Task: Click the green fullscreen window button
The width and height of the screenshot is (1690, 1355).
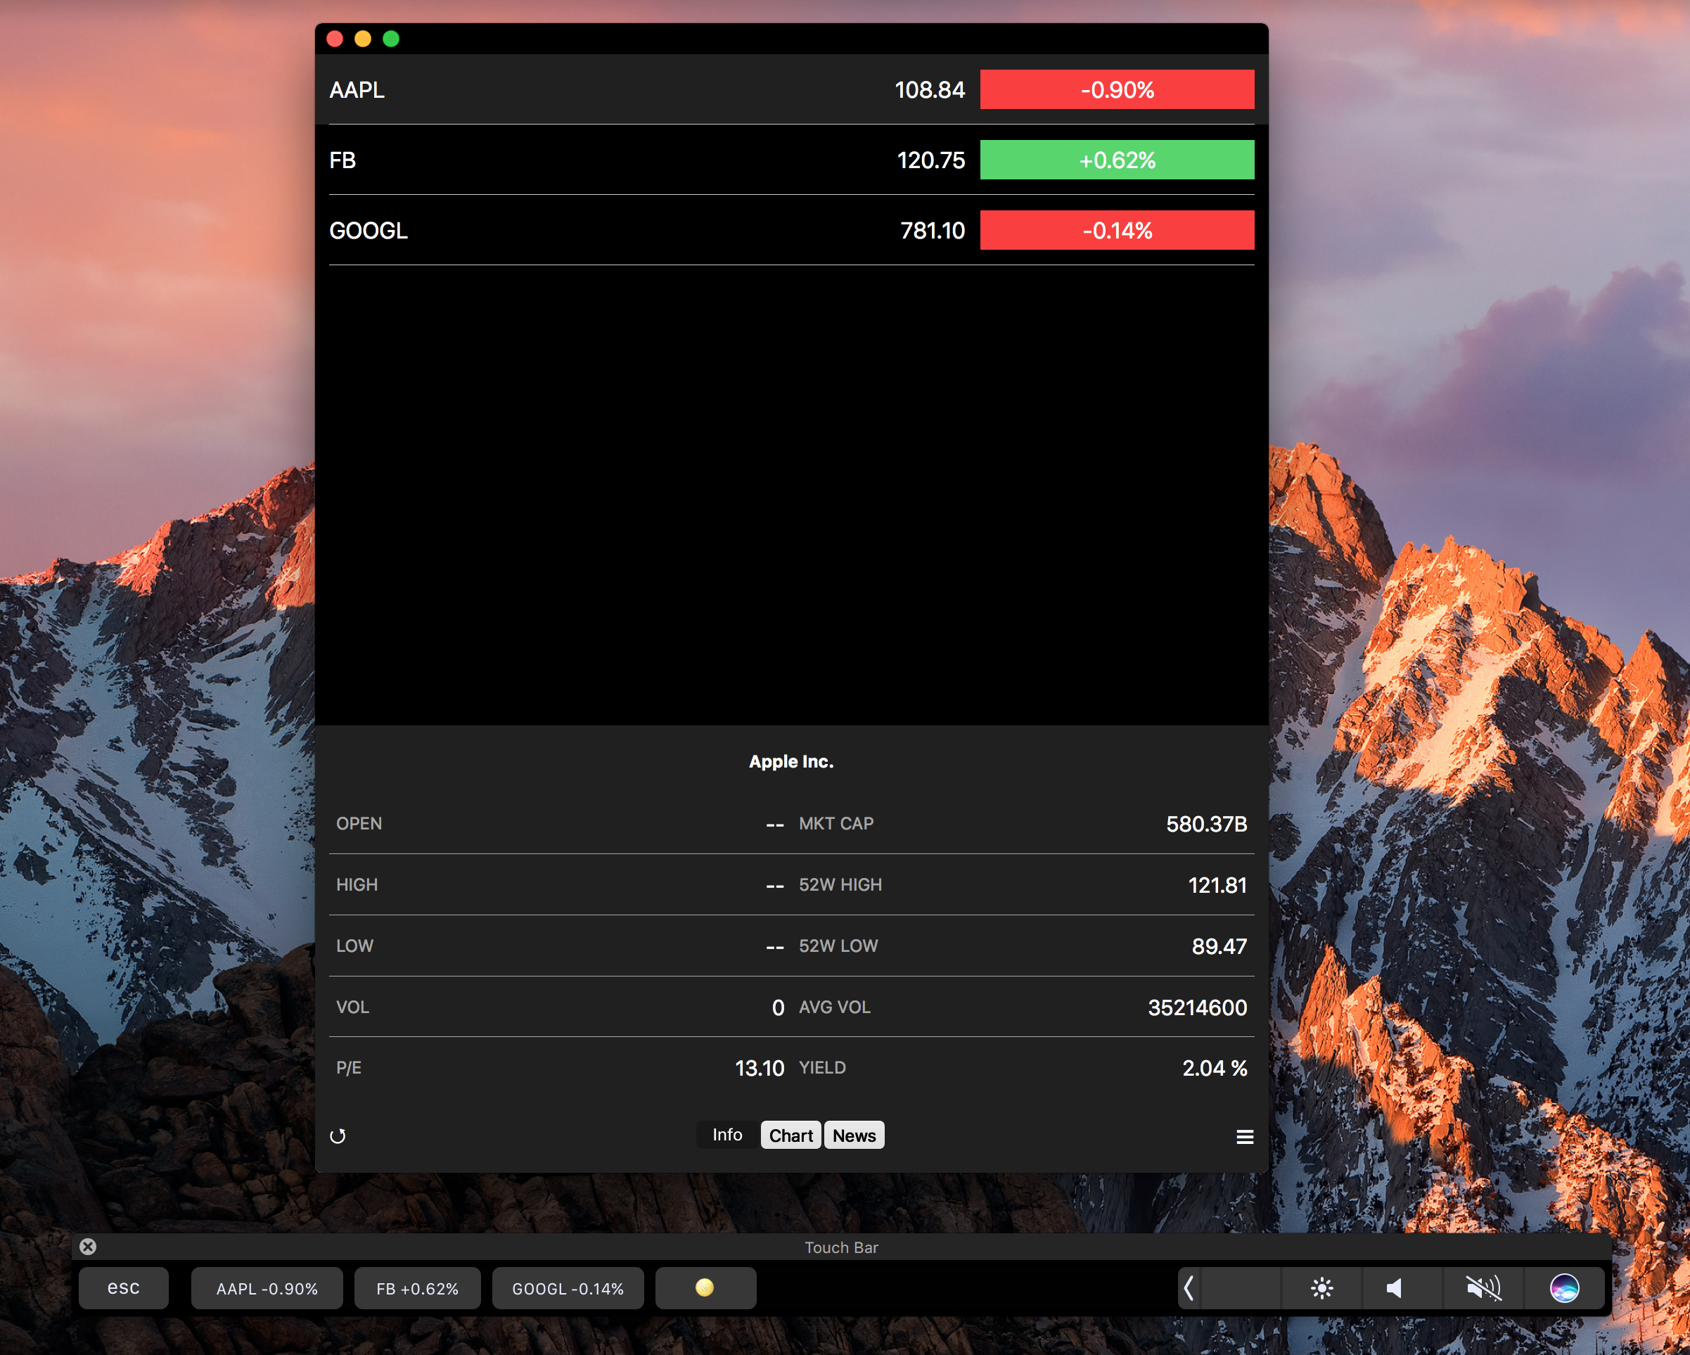Action: coord(390,39)
